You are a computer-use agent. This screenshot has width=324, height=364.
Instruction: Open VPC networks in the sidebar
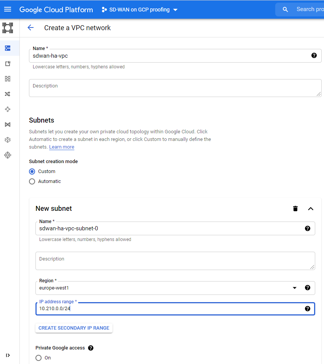[x=8, y=48]
